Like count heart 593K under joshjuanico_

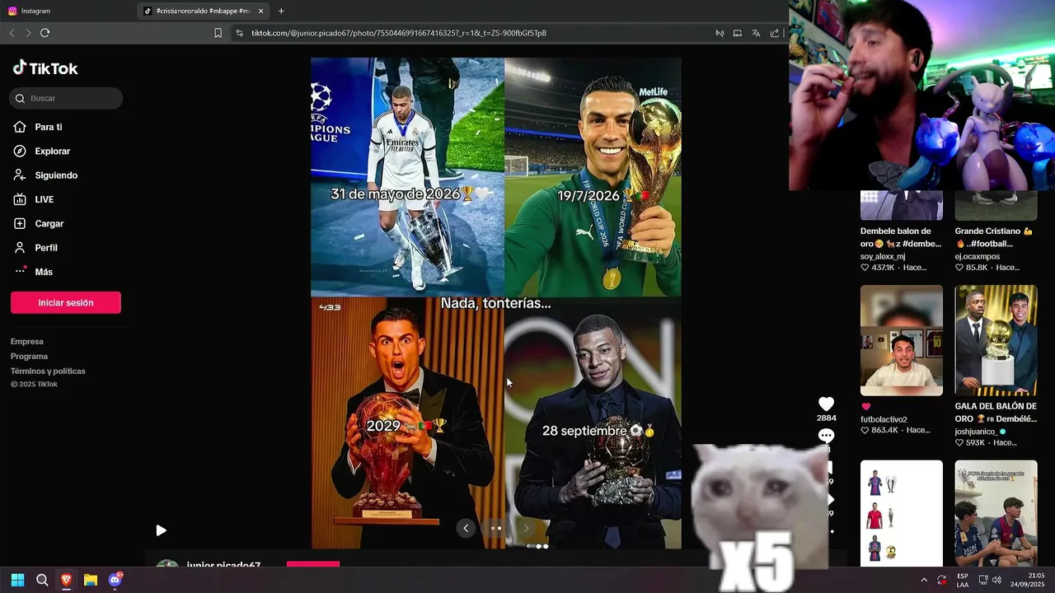(x=970, y=442)
